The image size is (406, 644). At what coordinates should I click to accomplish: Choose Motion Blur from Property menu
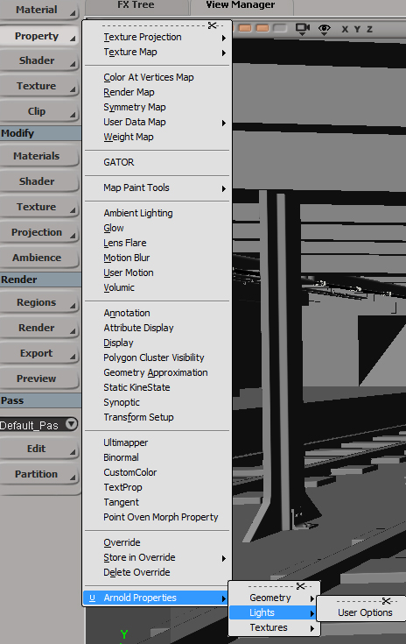[x=126, y=258]
